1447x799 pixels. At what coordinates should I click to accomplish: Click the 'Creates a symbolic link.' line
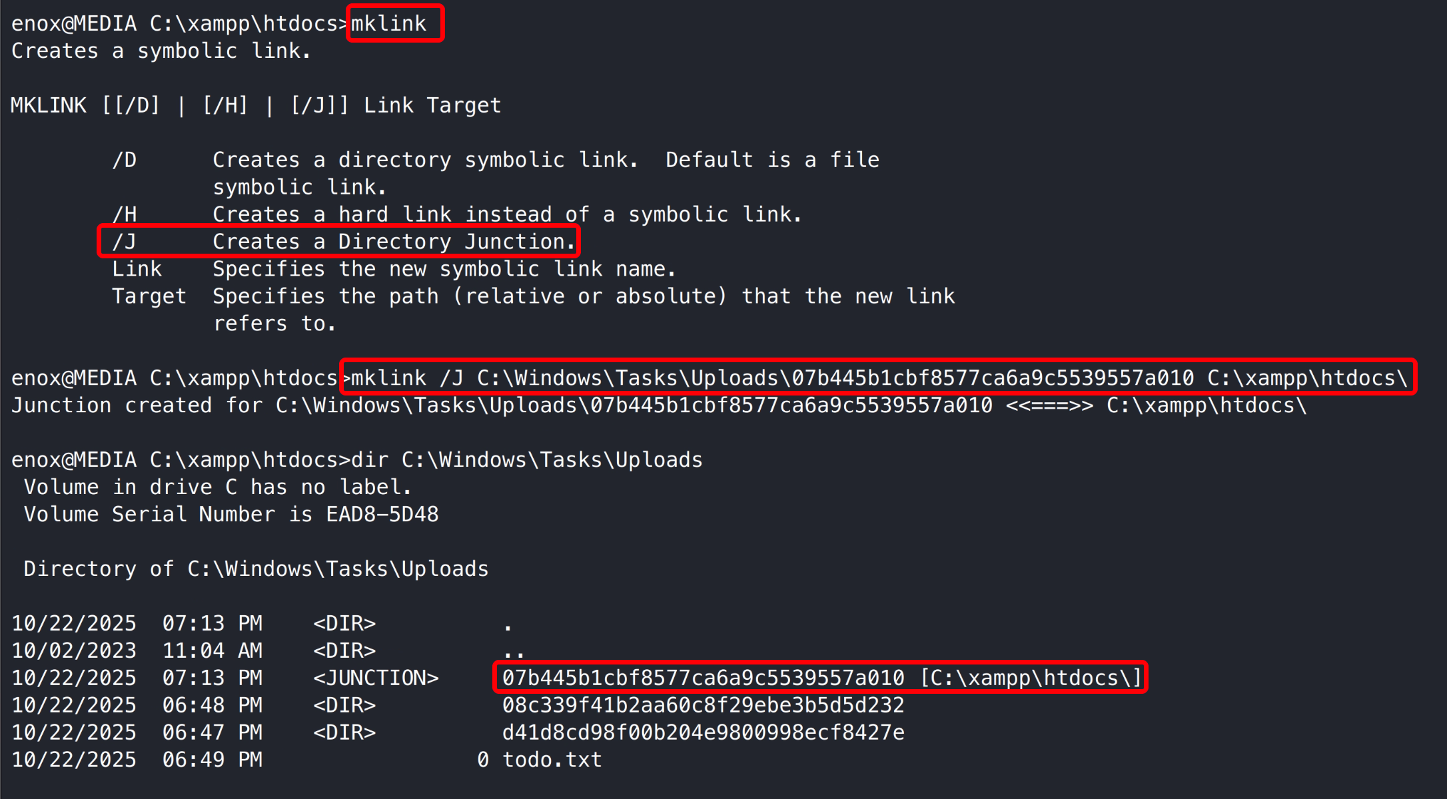[x=161, y=51]
